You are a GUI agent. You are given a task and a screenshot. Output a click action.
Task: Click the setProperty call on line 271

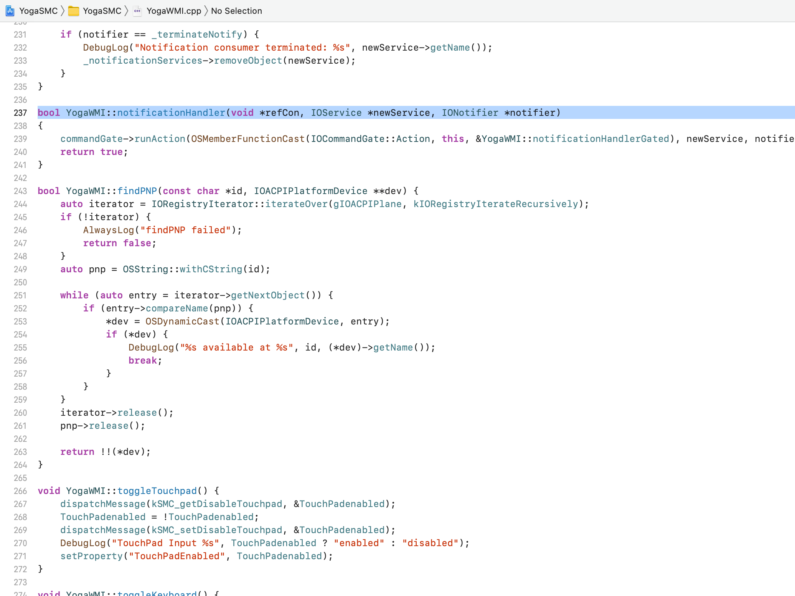(91, 556)
